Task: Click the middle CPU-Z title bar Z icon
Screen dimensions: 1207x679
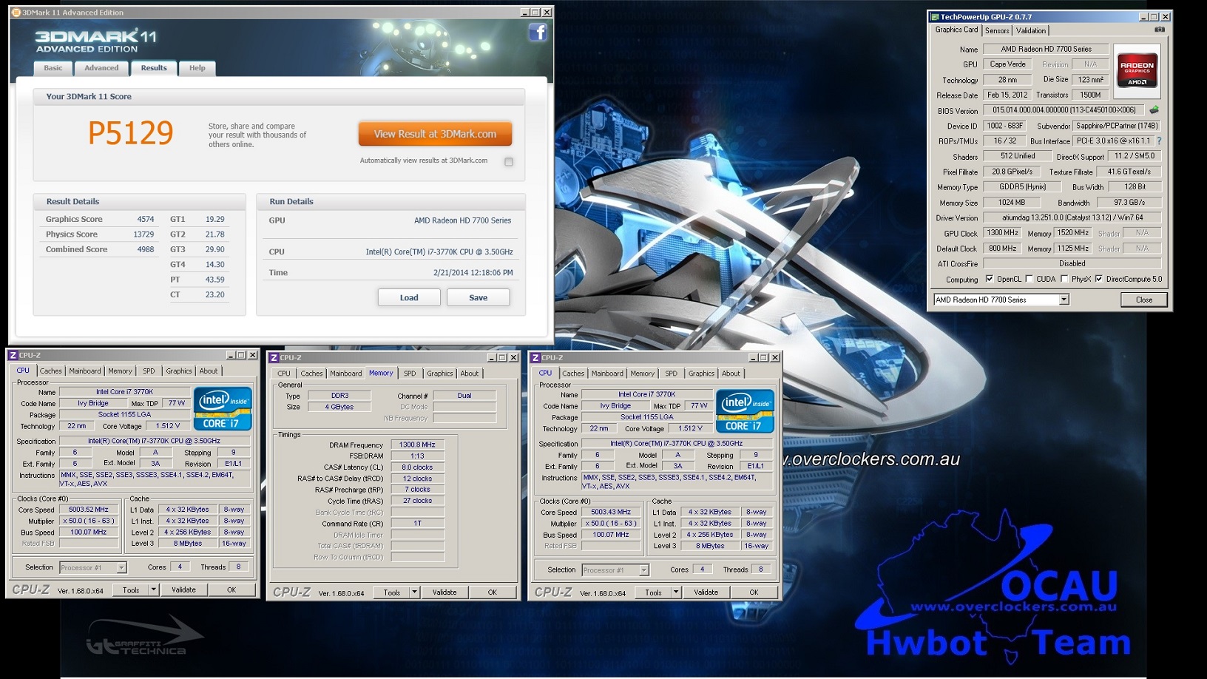Action: point(274,357)
